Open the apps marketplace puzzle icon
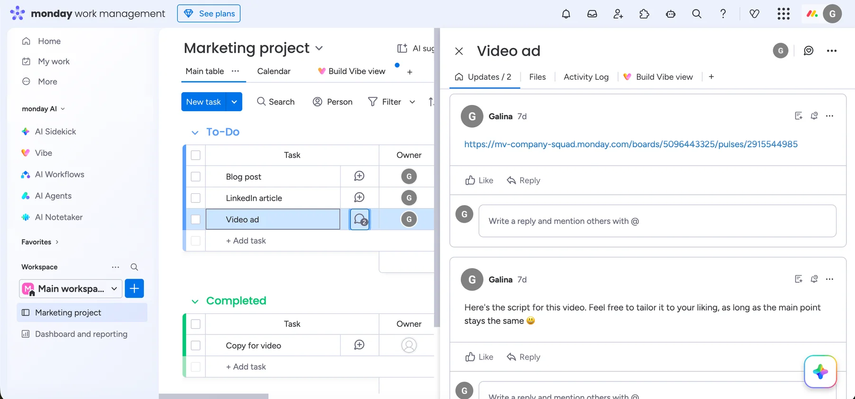The height and width of the screenshot is (399, 855). click(x=644, y=14)
